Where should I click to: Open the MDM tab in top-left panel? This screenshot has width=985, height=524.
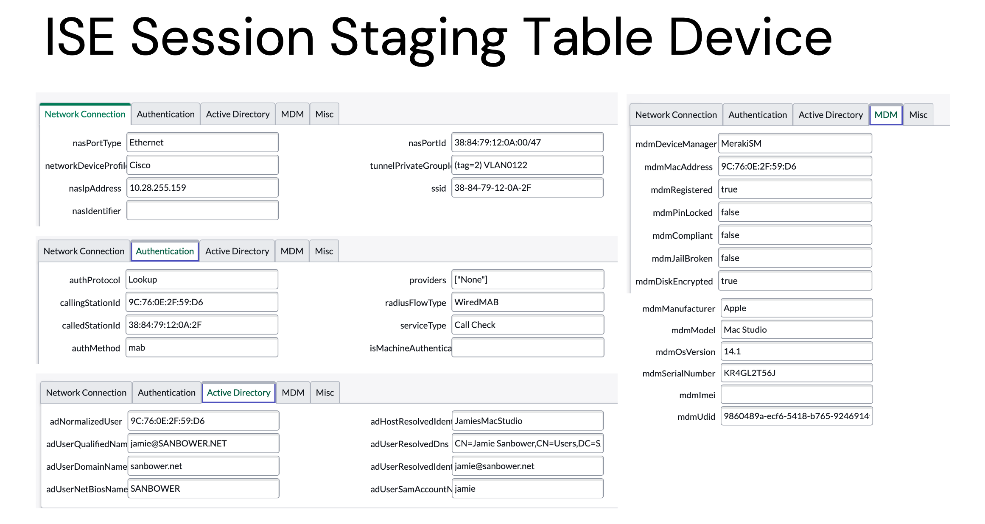(292, 114)
